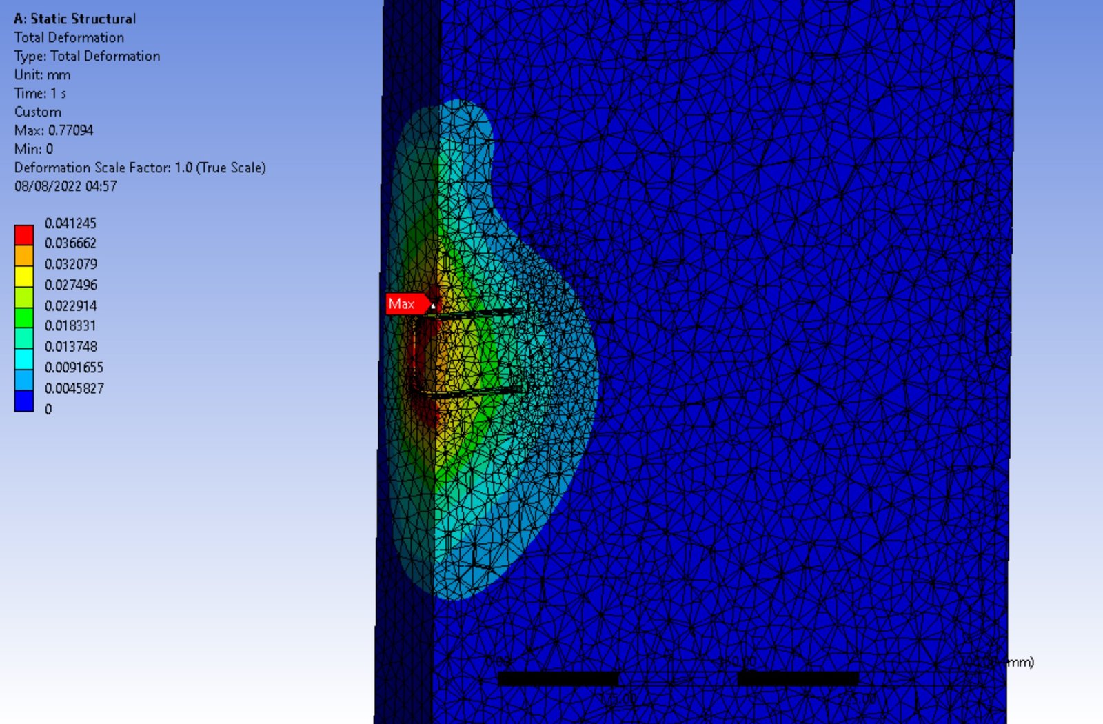Select the orange legend color band
Viewport: 1103px width, 724px height.
click(x=24, y=256)
